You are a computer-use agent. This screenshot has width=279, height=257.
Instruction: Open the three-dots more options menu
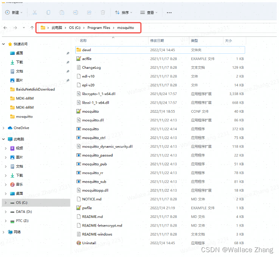coord(169,13)
